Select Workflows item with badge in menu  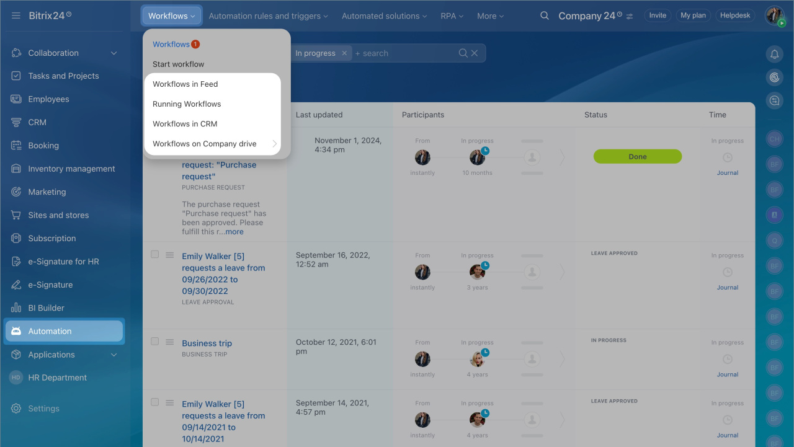click(176, 44)
